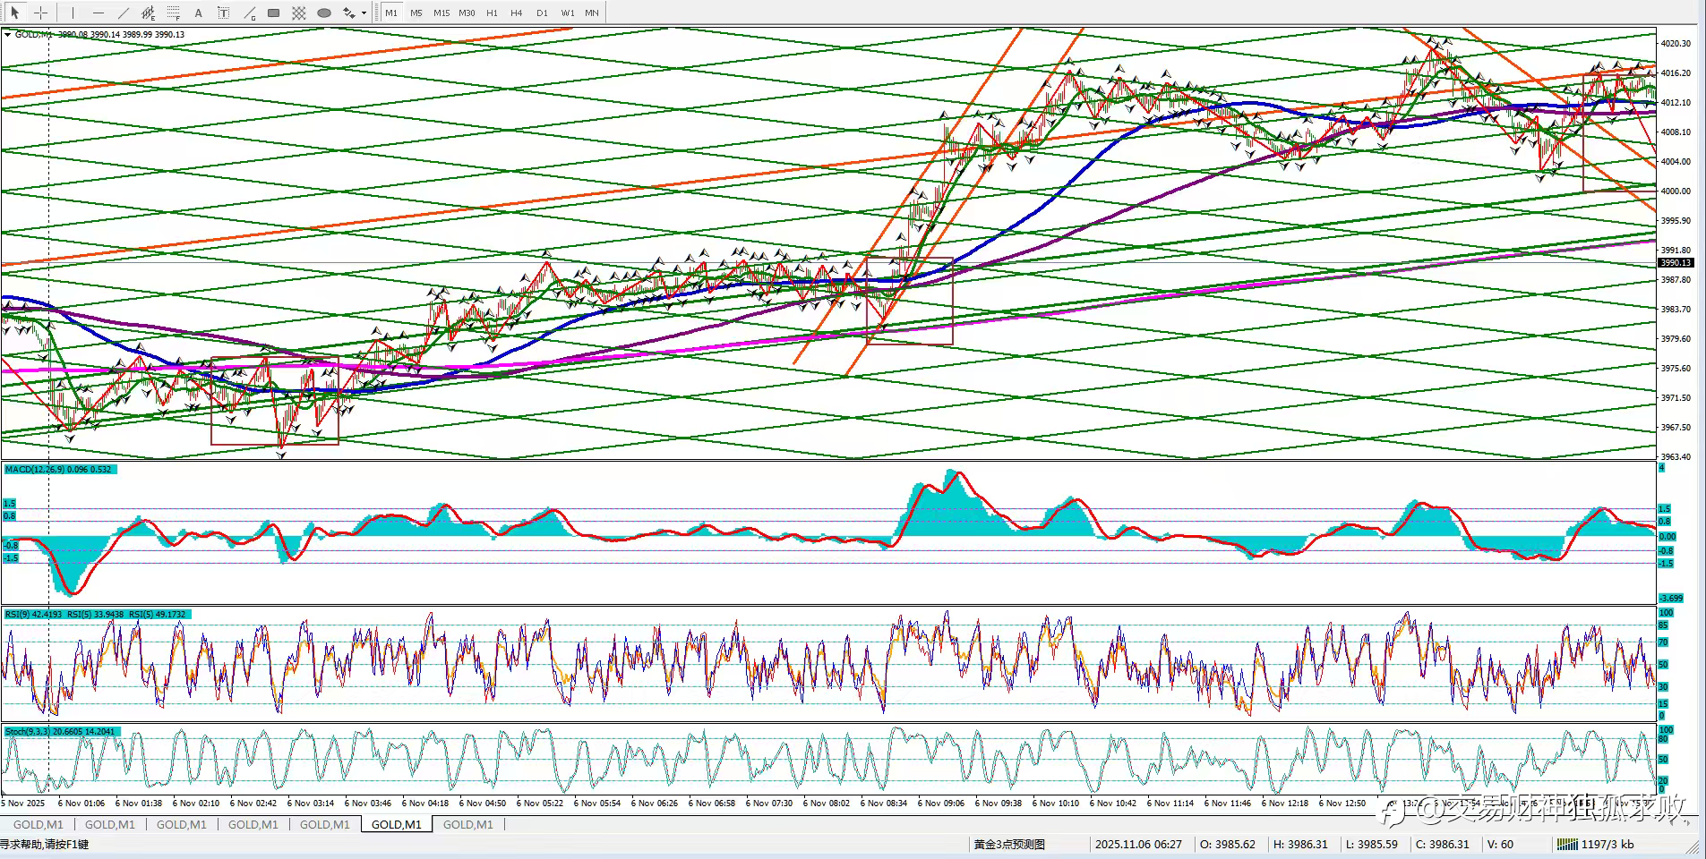The image size is (1706, 859).
Task: Switch chart to M15 timeframe
Action: coord(442,13)
